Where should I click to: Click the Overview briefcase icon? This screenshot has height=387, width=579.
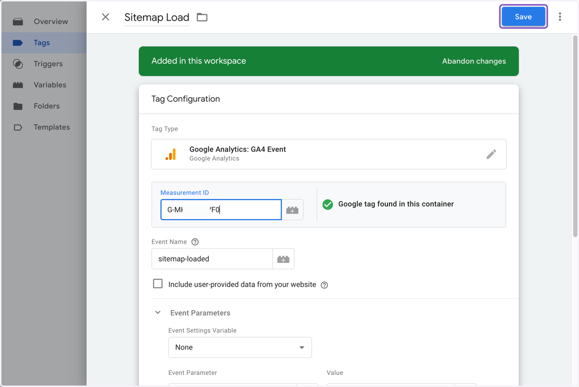click(x=18, y=22)
